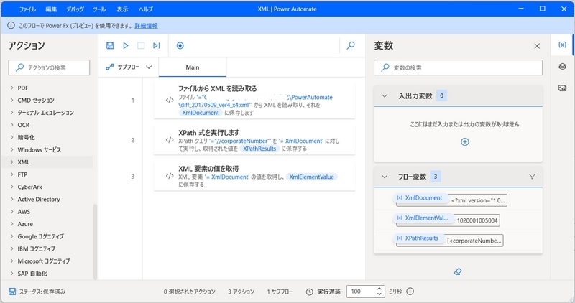Open images sidebar icon
Image resolution: width=575 pixels, height=303 pixels.
point(562,88)
